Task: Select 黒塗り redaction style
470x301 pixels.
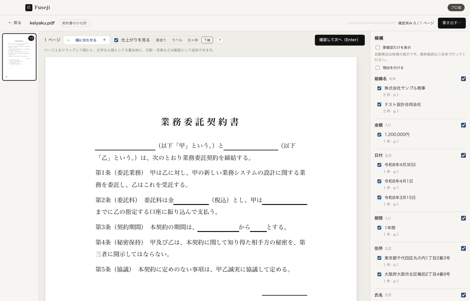Action: click(x=161, y=40)
